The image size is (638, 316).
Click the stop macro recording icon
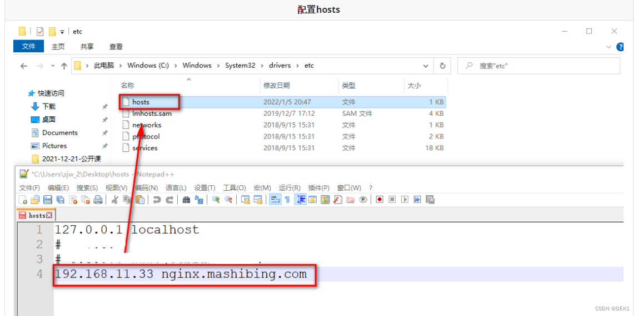[392, 200]
